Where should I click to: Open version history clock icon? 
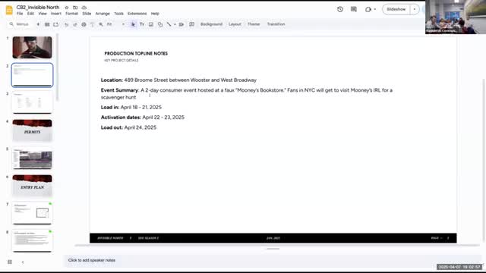click(x=340, y=9)
